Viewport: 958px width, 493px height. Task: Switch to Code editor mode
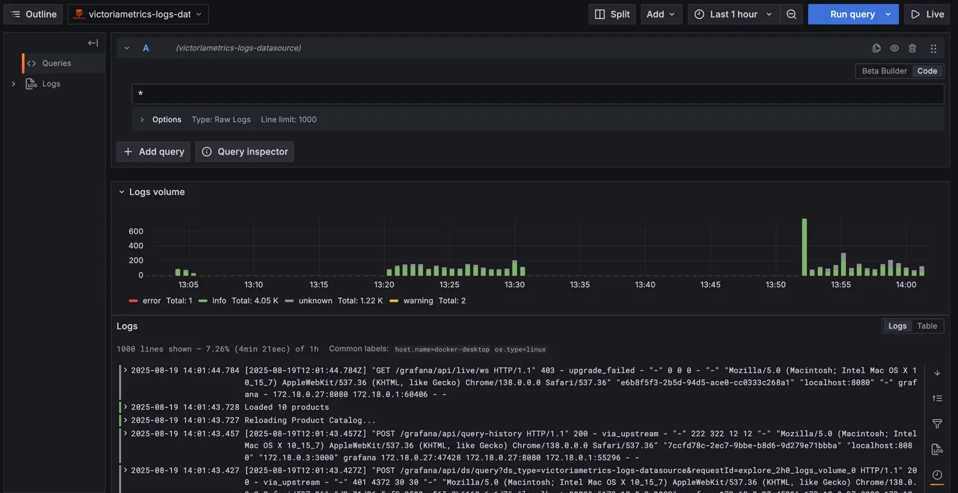927,71
